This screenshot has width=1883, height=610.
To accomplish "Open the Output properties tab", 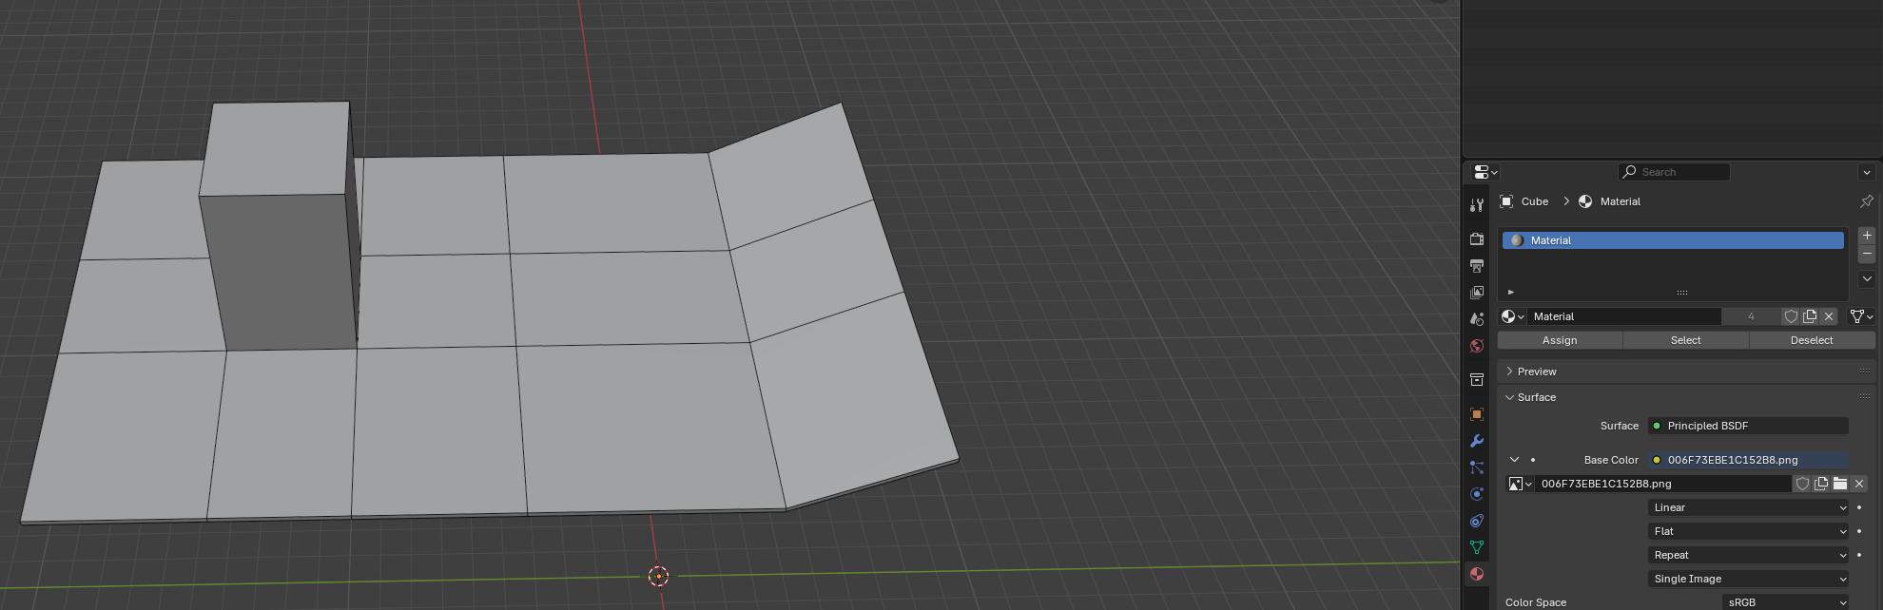I will tap(1476, 266).
